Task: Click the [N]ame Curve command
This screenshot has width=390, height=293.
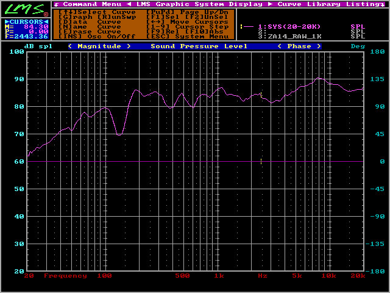Action: click(x=90, y=27)
